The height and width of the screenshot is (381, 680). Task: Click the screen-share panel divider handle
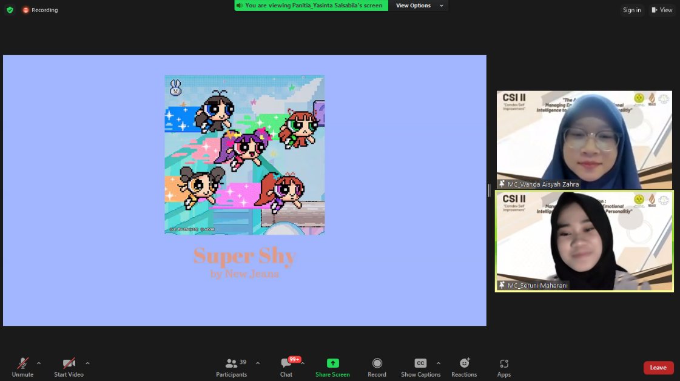pyautogui.click(x=489, y=190)
